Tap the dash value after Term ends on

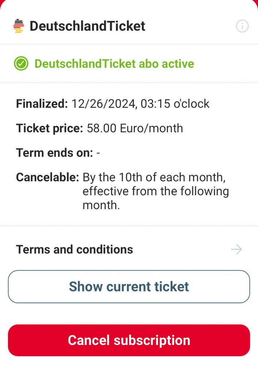[x=98, y=153]
